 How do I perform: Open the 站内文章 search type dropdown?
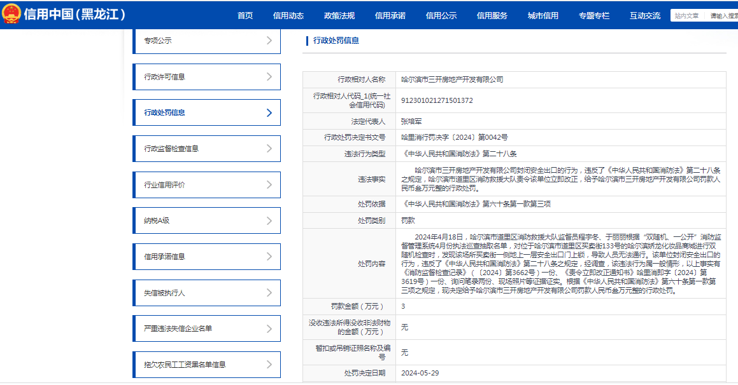(687, 16)
